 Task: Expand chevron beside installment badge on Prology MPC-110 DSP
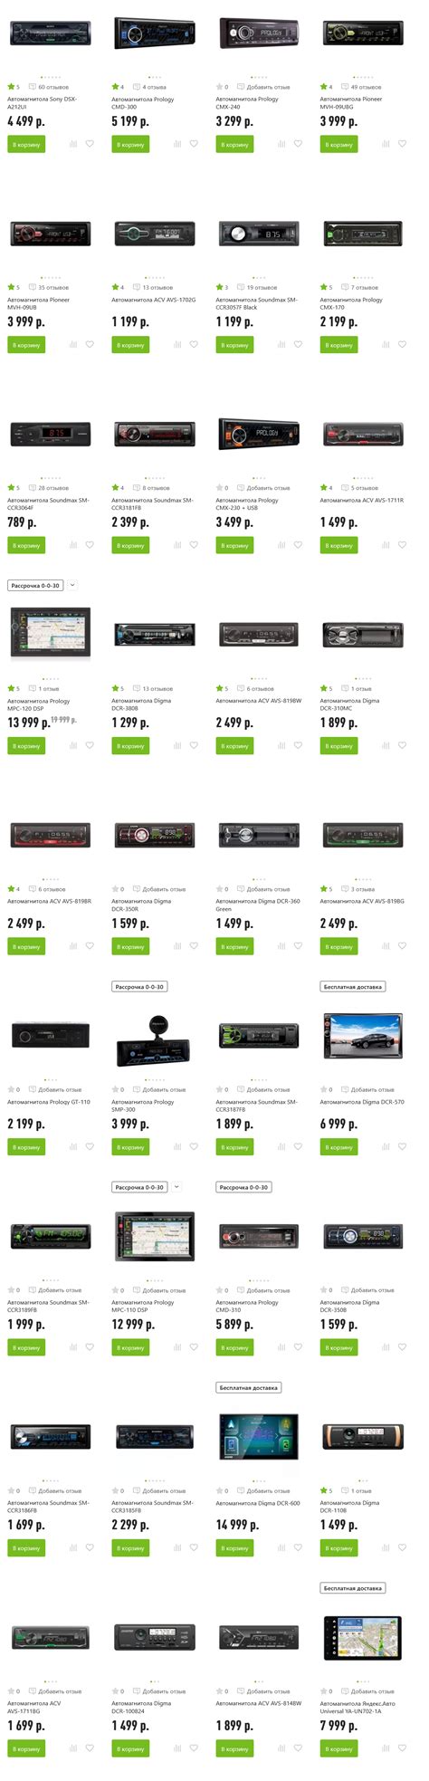[x=176, y=1187]
